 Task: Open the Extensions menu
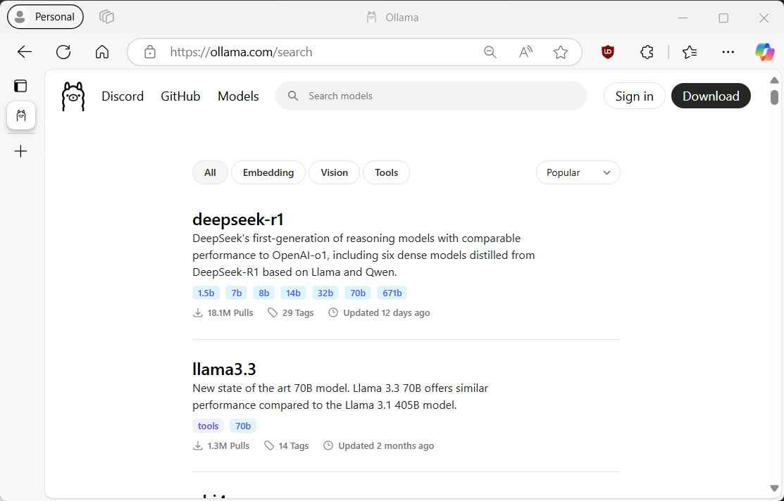pos(647,52)
